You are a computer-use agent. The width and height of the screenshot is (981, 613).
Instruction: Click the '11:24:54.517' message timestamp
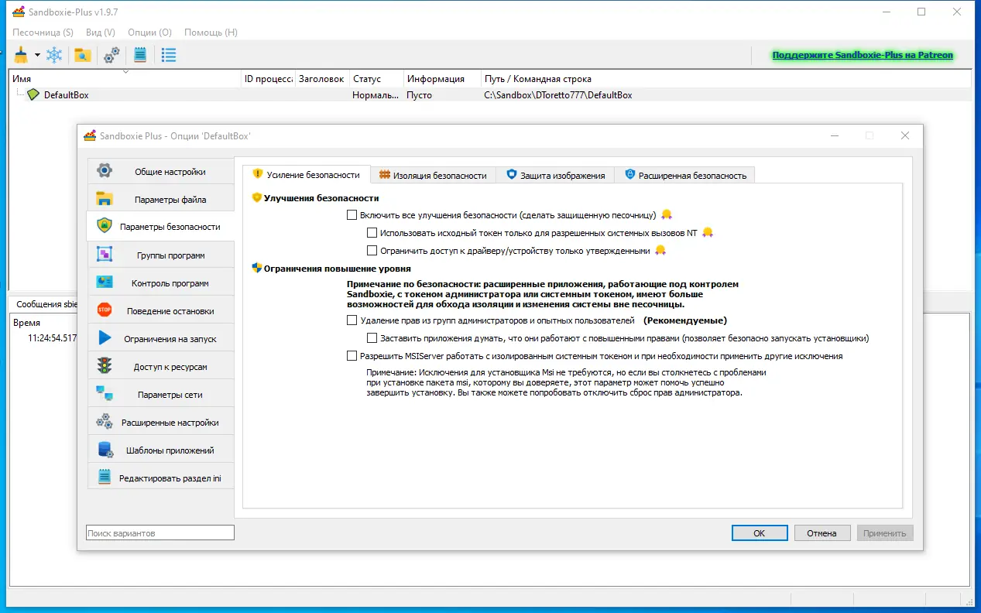point(52,338)
